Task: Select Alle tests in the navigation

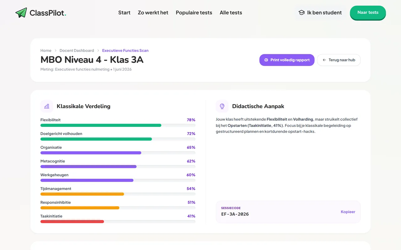Action: [x=231, y=13]
